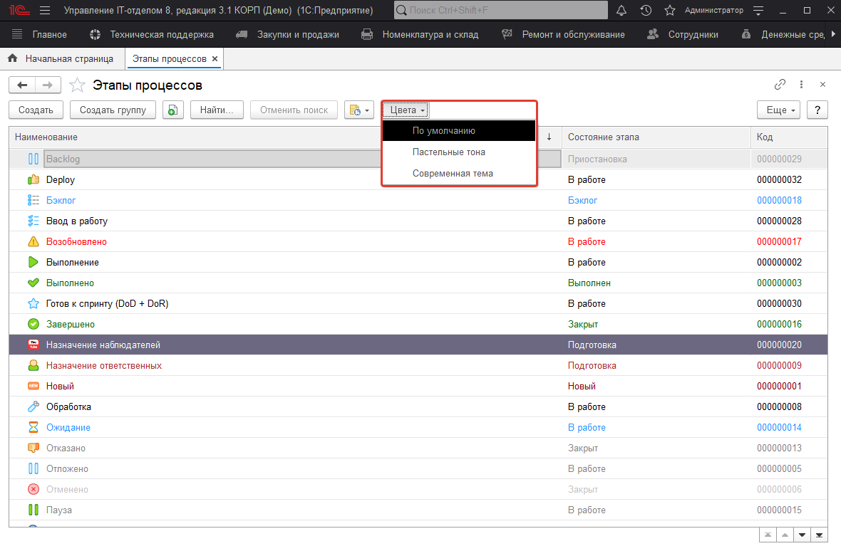The height and width of the screenshot is (551, 841).
Task: Click the notifications bell icon
Action: 621,11
